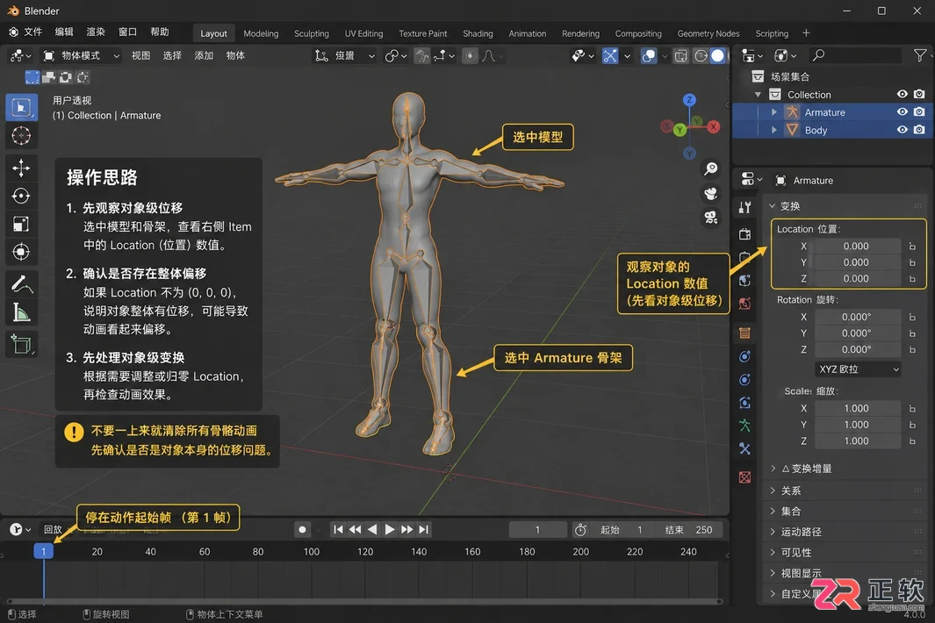
Task: Toggle proportional editing in header
Action: tap(471, 56)
